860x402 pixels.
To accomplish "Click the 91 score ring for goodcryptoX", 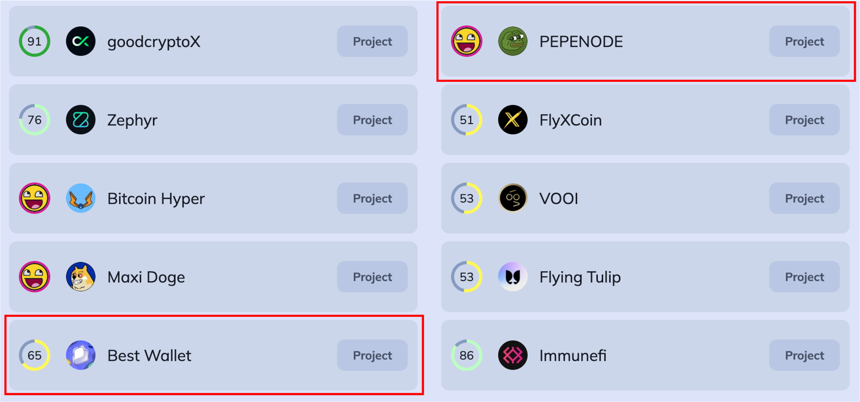I will coord(34,41).
